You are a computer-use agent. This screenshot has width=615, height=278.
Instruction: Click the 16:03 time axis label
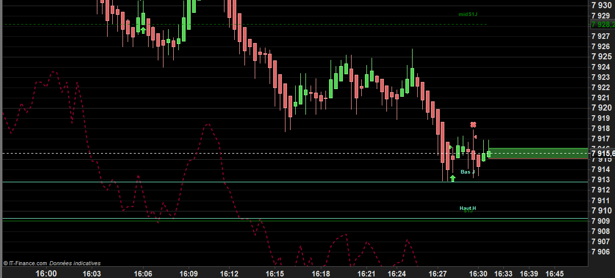(92, 273)
